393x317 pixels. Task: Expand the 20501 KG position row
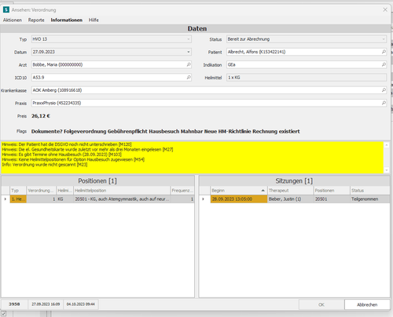click(x=6, y=199)
